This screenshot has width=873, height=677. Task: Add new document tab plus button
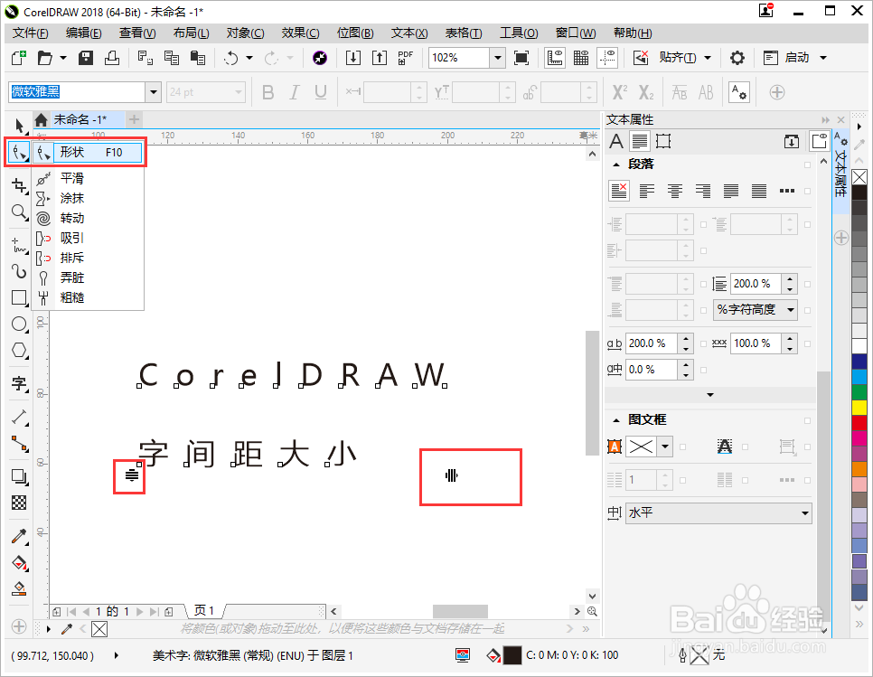tap(134, 119)
